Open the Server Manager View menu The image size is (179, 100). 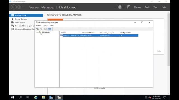click(x=156, y=7)
